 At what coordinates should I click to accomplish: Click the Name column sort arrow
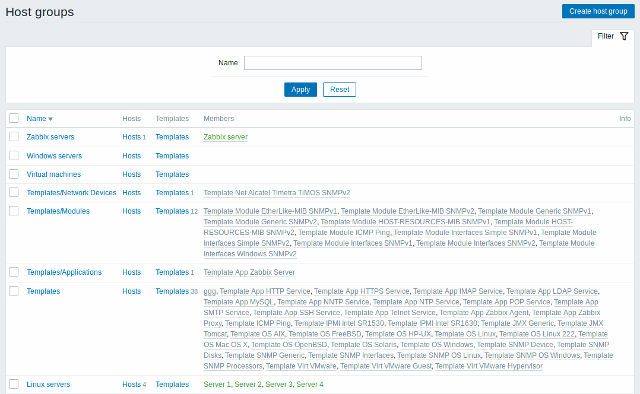point(50,119)
